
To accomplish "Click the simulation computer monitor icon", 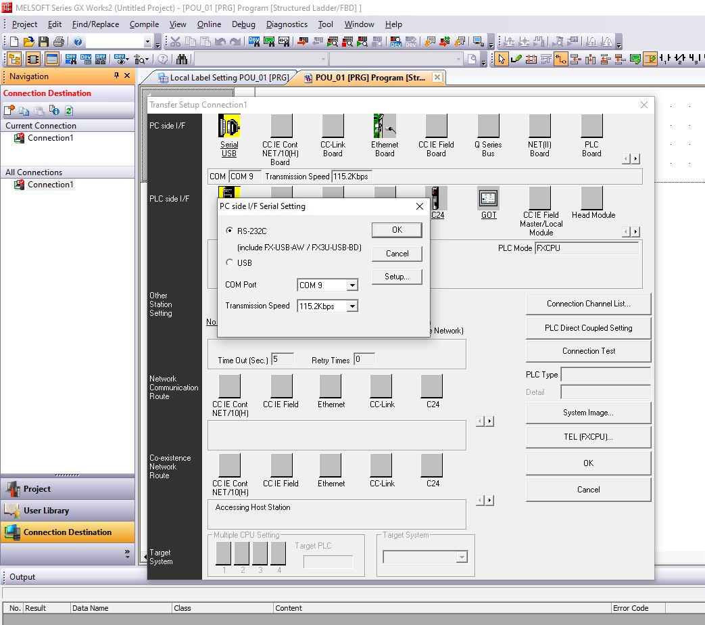I will click(x=479, y=42).
